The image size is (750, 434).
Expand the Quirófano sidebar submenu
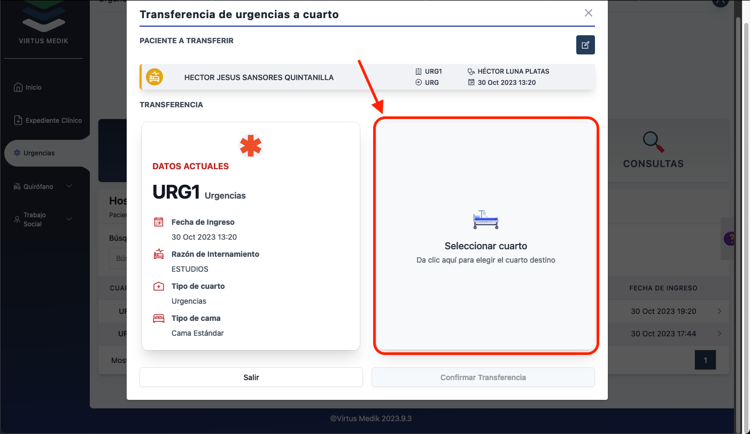tap(68, 186)
